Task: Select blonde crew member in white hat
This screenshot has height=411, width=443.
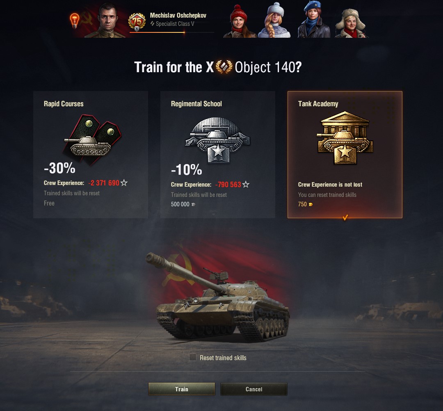Action: (274, 21)
